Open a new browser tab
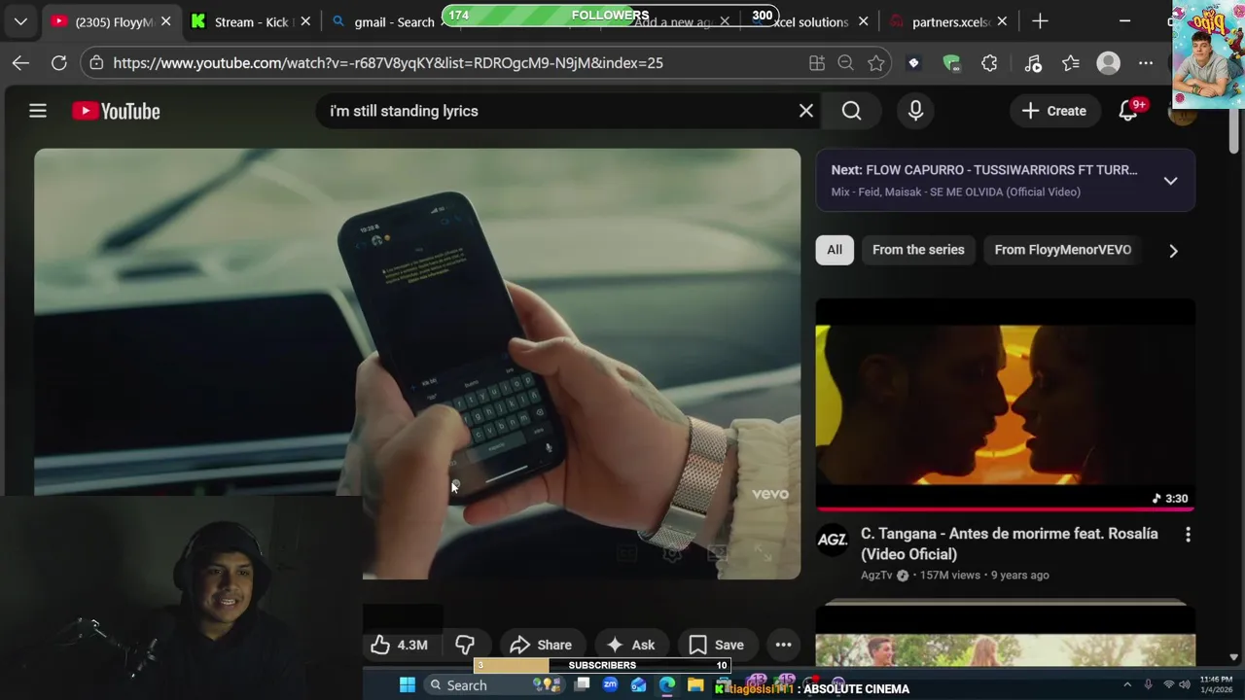Image resolution: width=1245 pixels, height=700 pixels. [1040, 21]
